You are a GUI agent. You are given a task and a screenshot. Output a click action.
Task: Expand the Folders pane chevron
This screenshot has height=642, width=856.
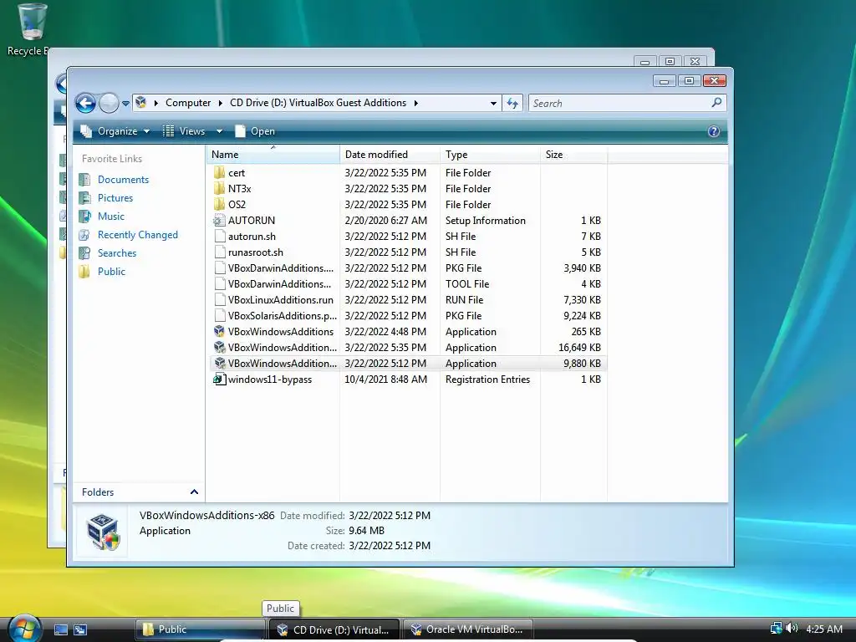194,492
